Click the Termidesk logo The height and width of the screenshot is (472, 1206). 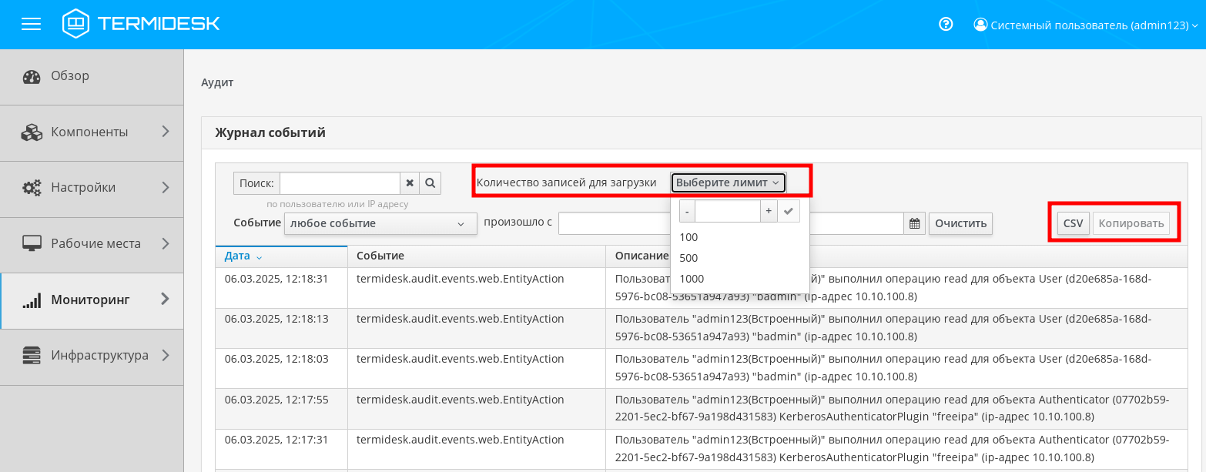point(142,24)
